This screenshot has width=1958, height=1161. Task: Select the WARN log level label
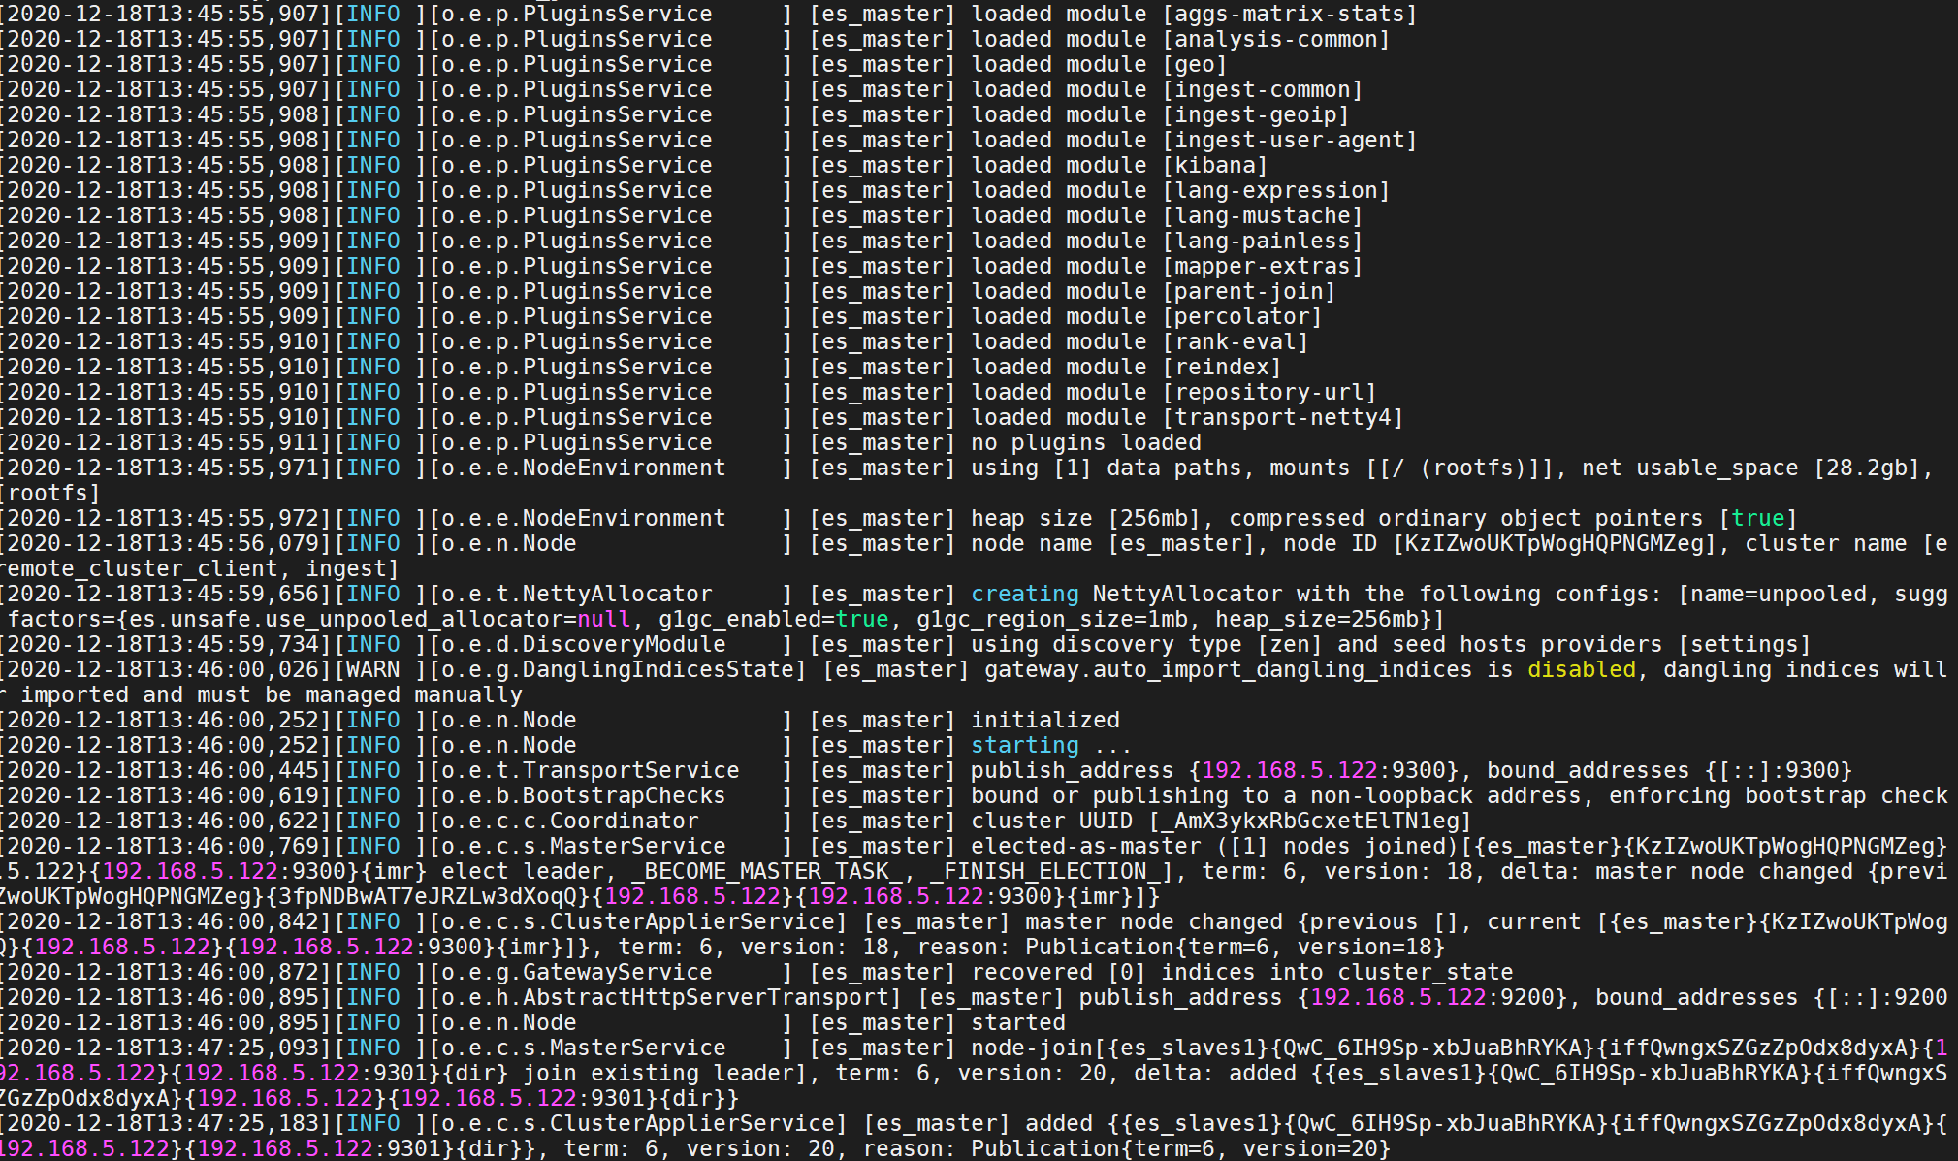pyautogui.click(x=373, y=670)
